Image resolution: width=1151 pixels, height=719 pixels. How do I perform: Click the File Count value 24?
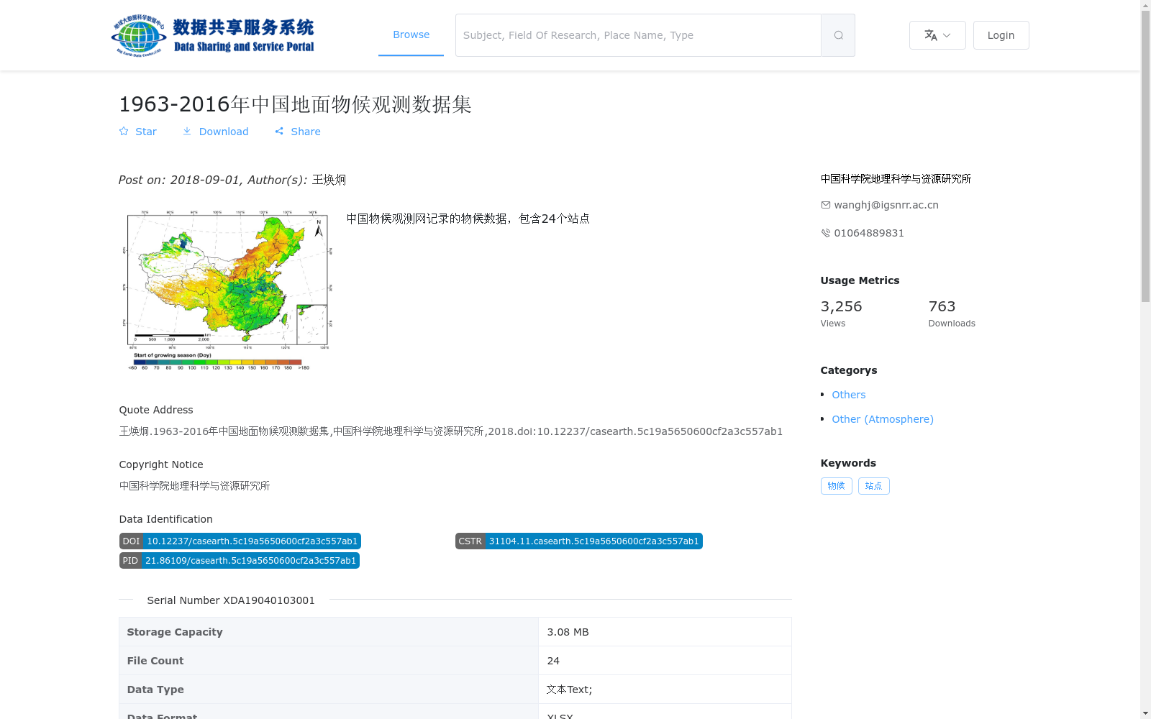(x=553, y=661)
